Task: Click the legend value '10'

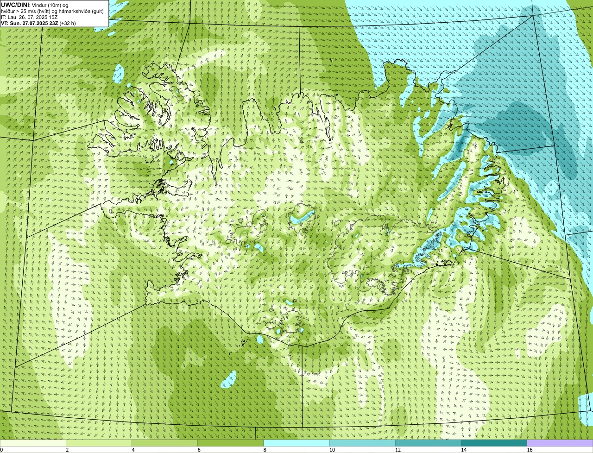Action: pyautogui.click(x=332, y=450)
